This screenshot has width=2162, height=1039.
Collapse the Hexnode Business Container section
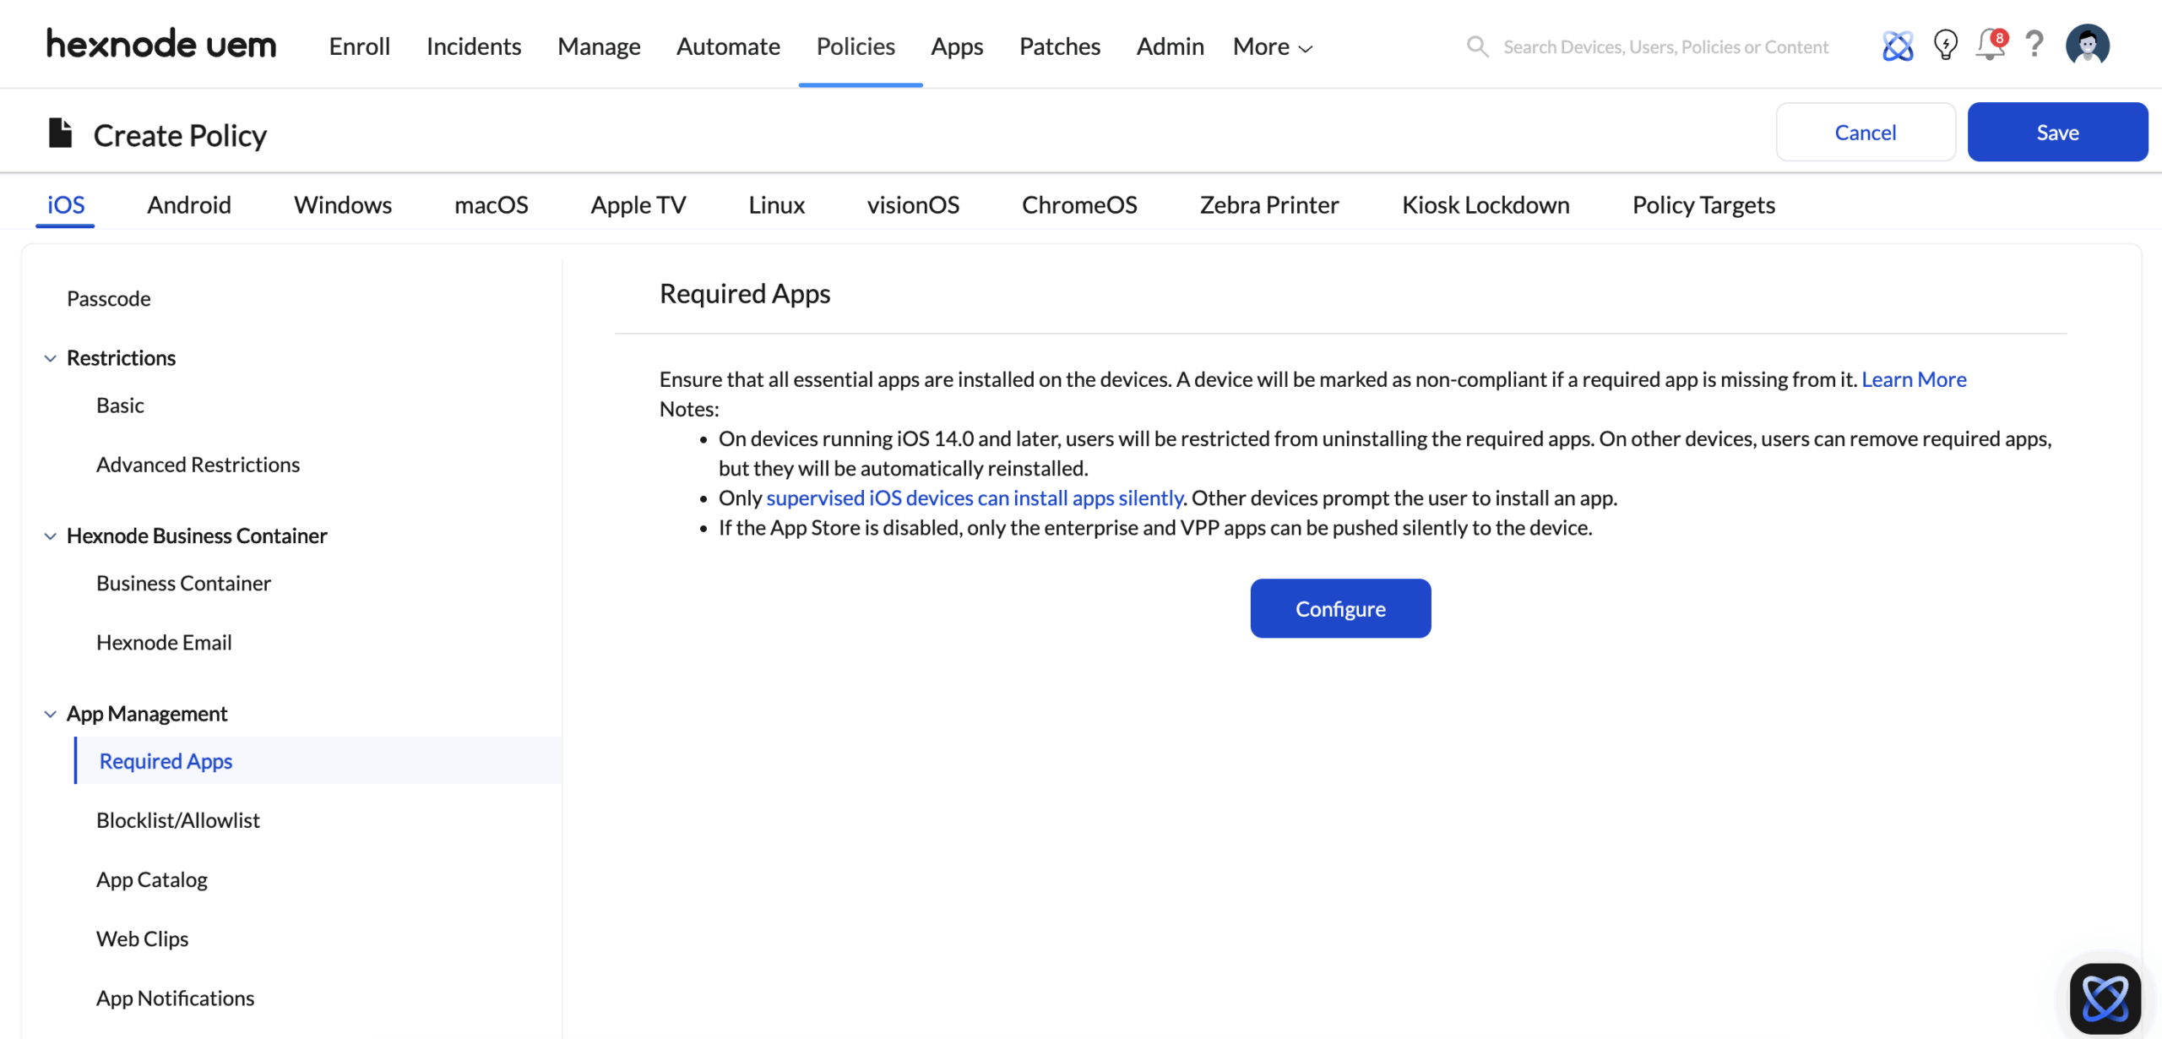51,536
